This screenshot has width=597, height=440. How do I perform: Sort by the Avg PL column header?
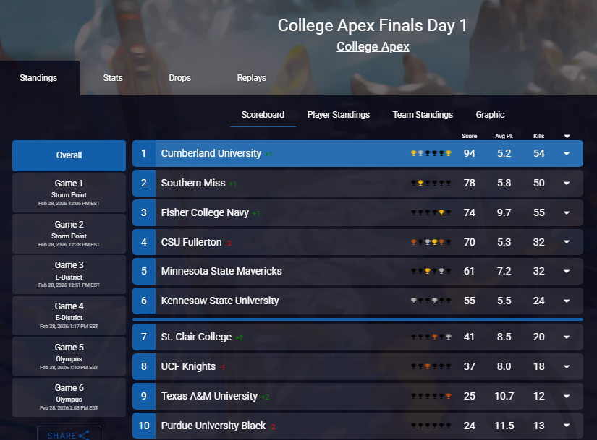click(x=504, y=136)
